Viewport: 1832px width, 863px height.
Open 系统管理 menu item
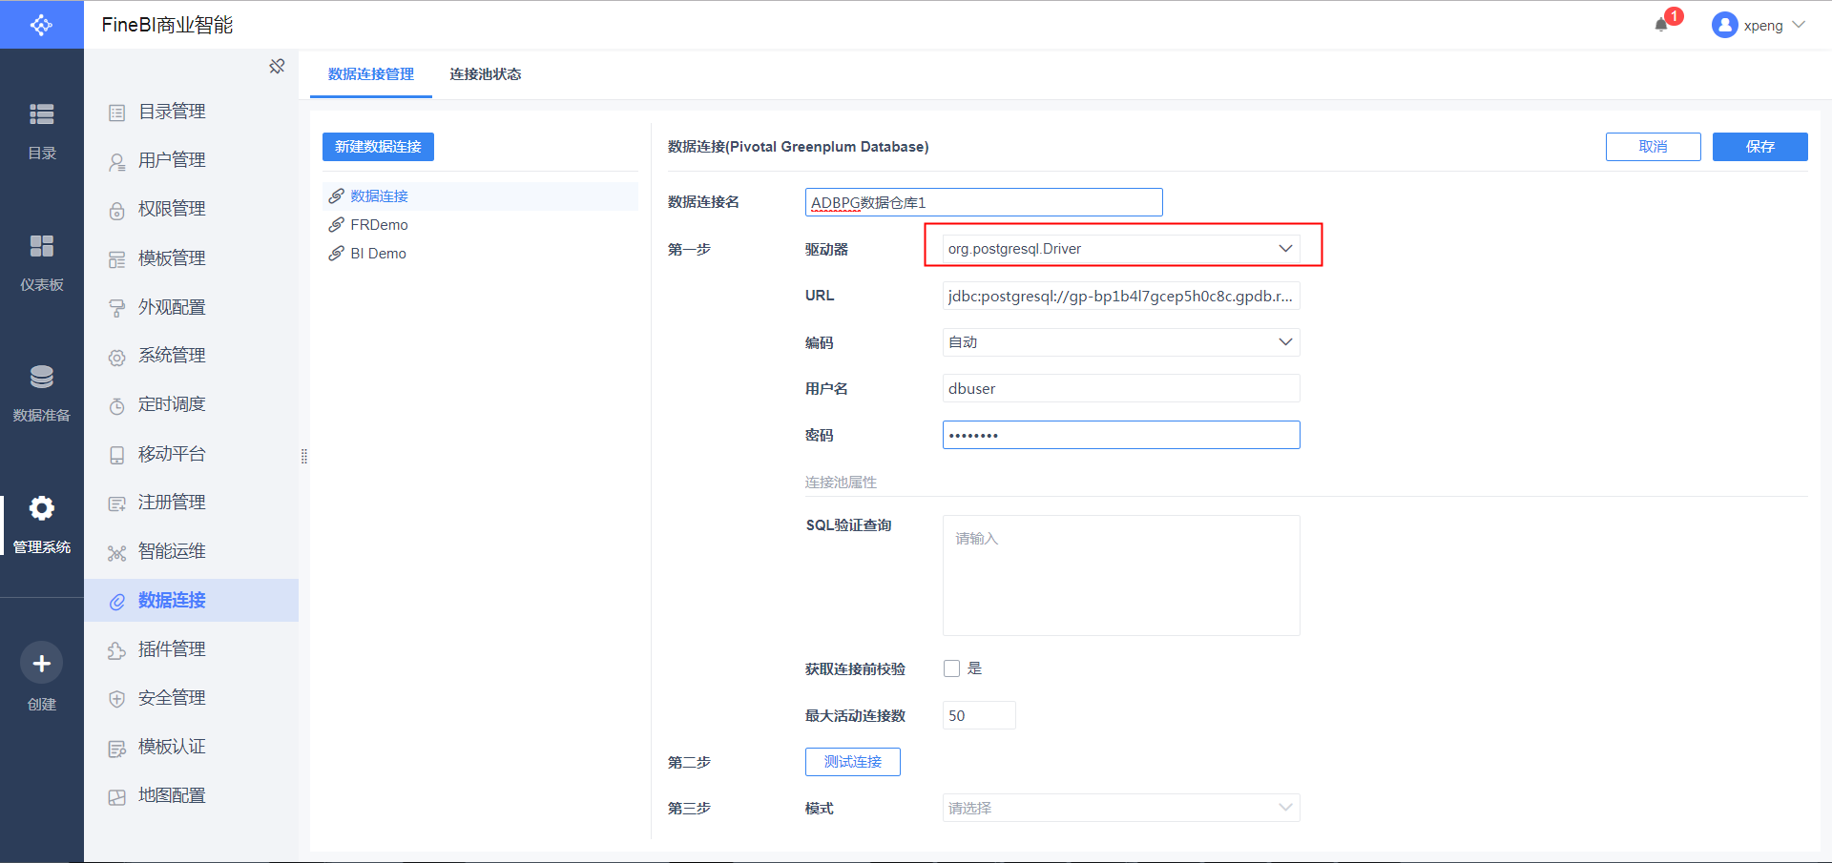(x=191, y=356)
